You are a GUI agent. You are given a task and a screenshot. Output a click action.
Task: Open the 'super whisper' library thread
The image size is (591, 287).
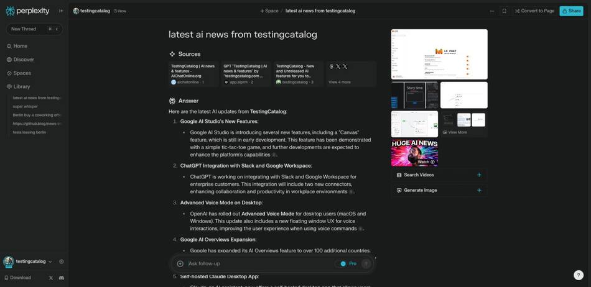pos(26,106)
